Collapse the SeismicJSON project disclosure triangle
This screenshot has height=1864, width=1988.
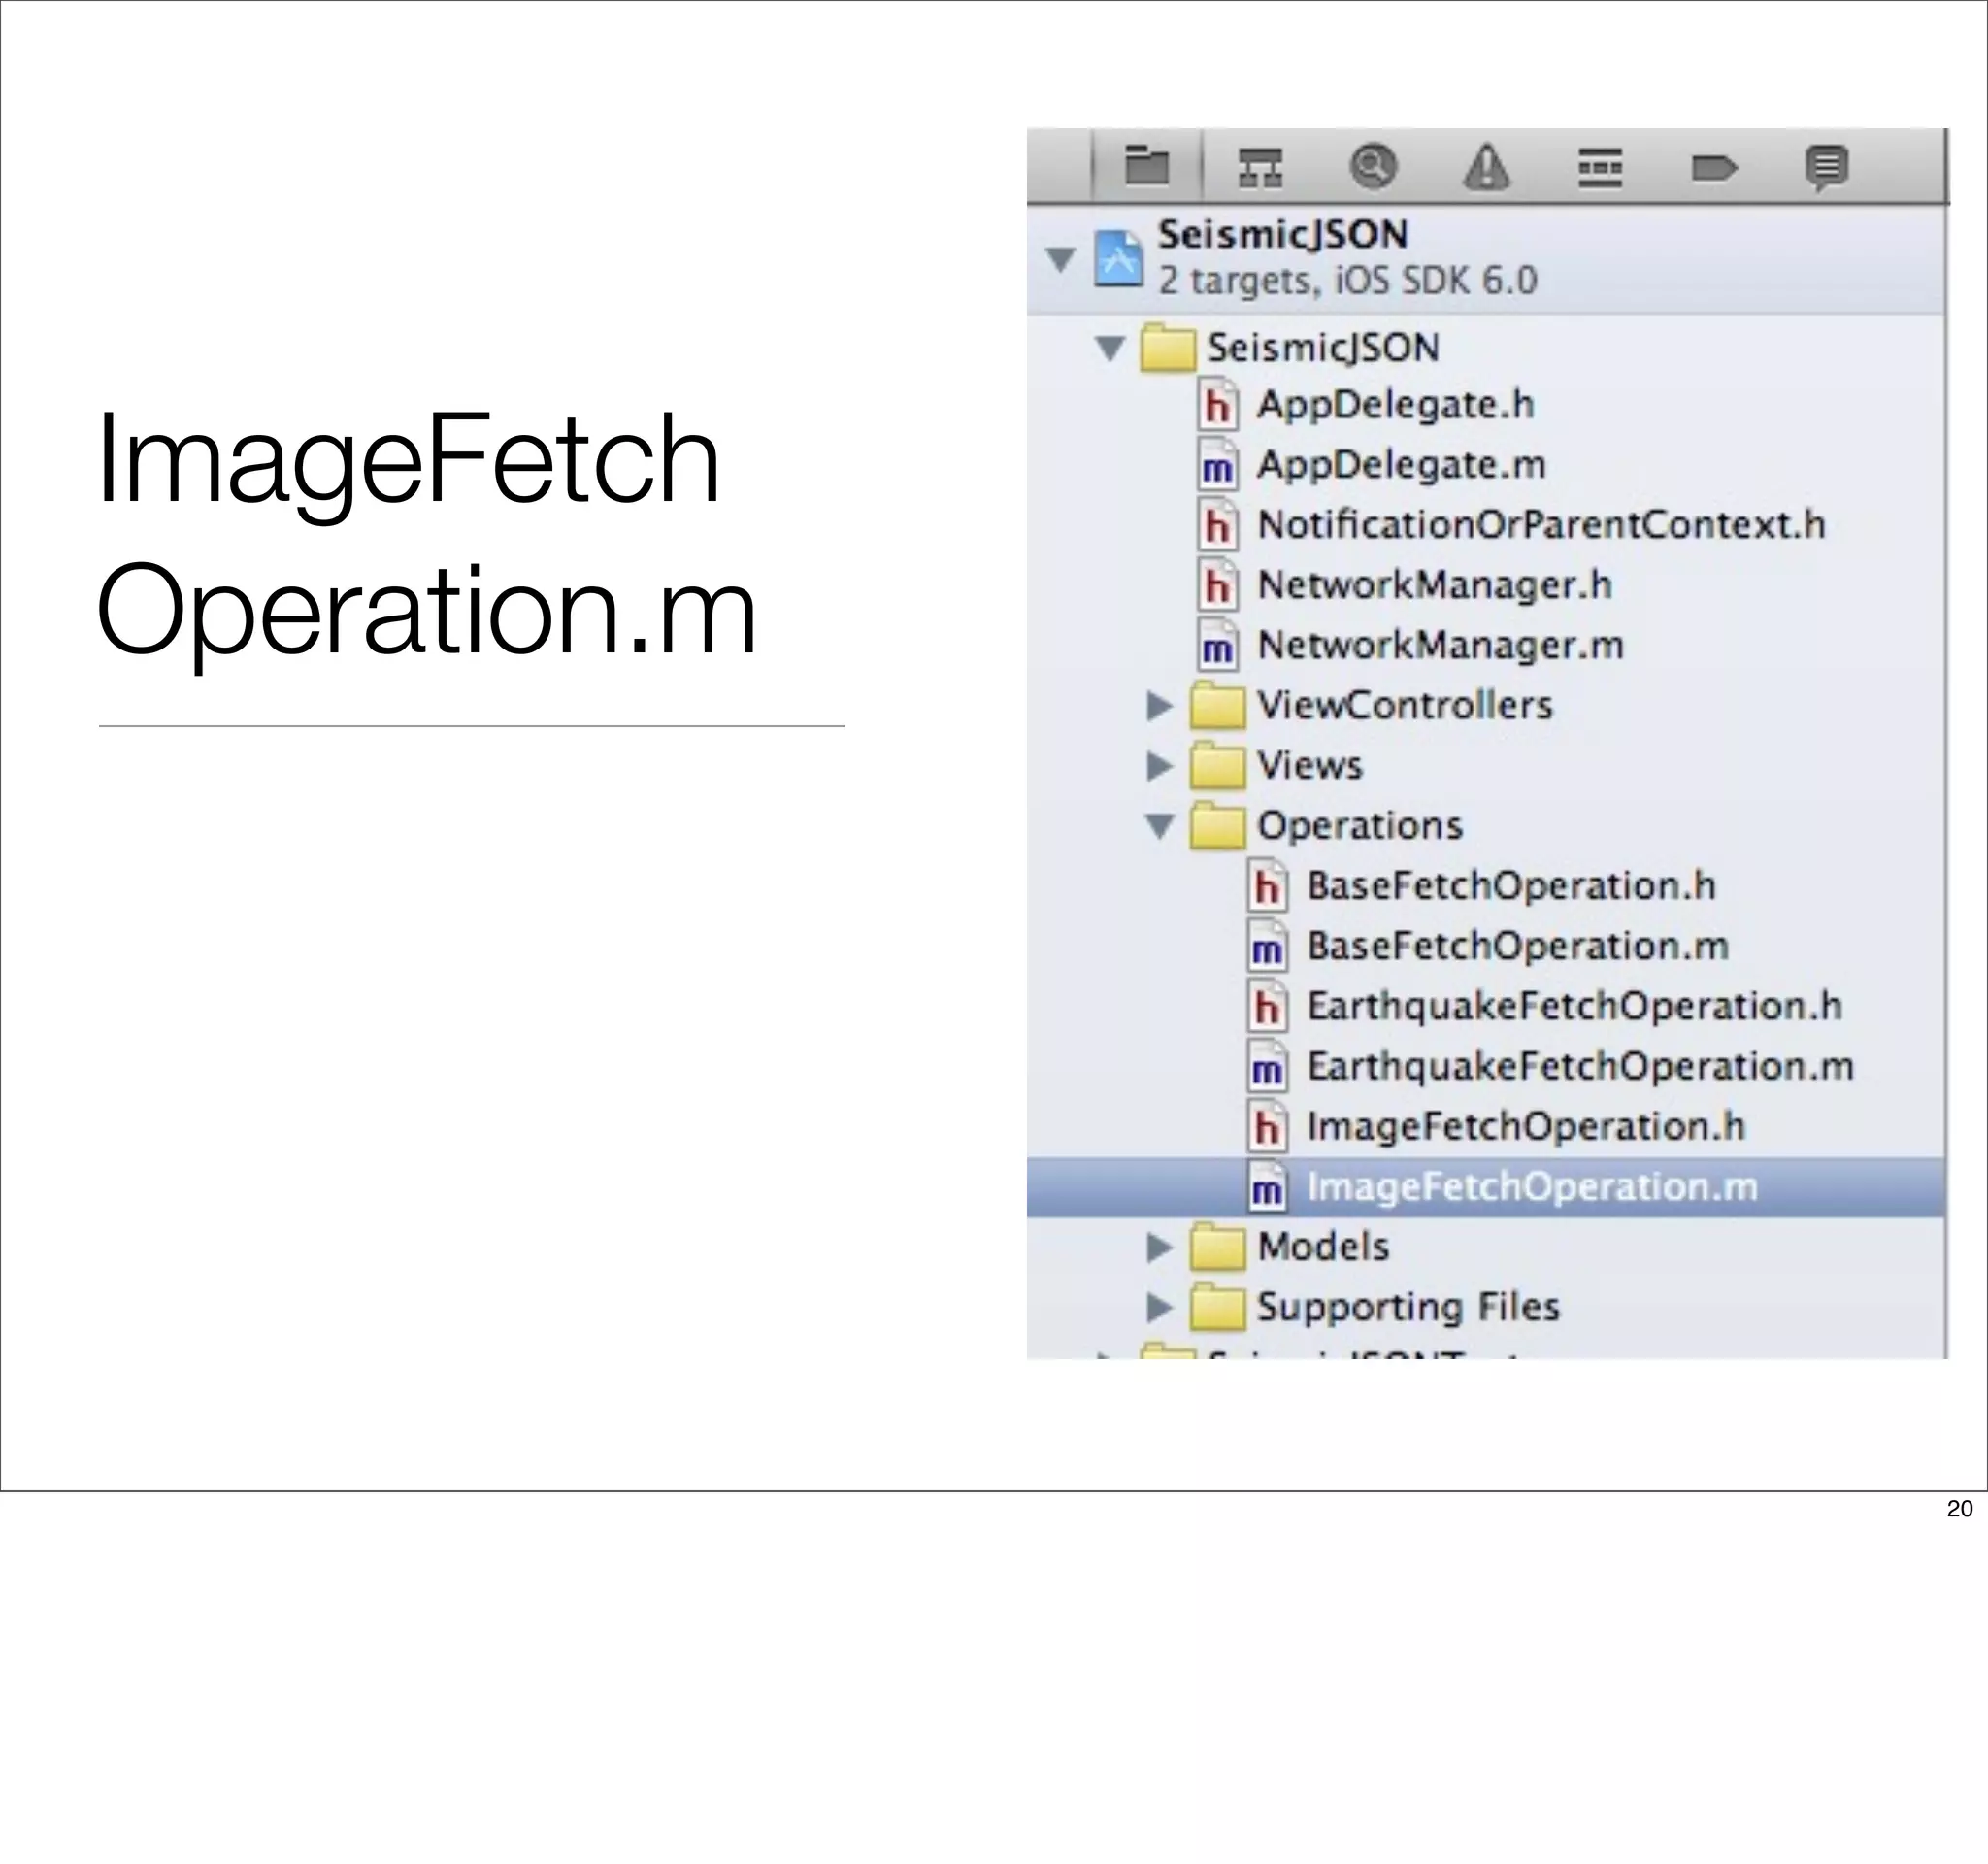point(1060,259)
